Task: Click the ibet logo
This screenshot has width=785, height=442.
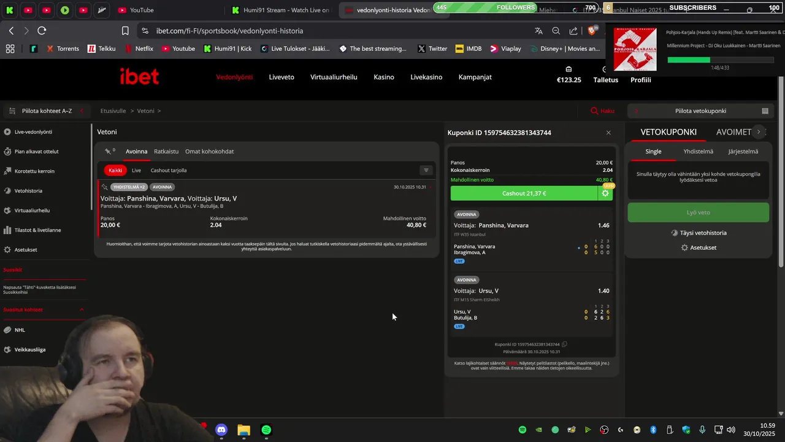Action: 139,77
